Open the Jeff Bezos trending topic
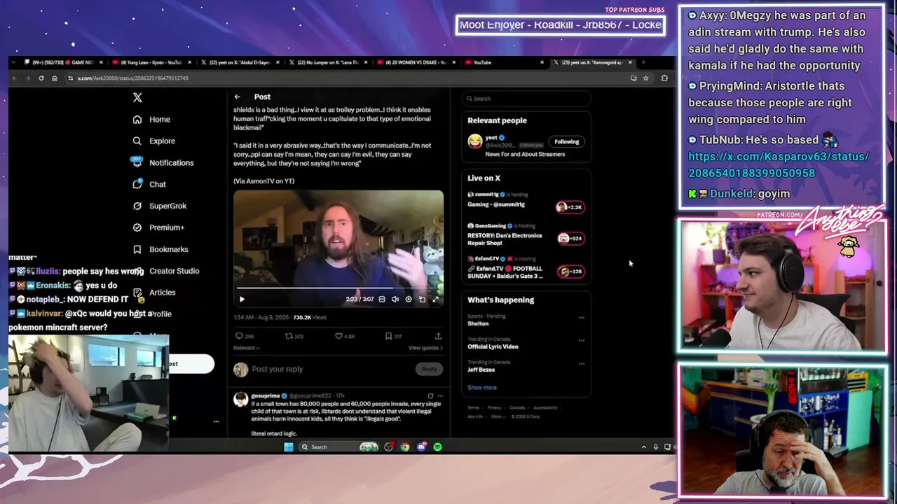The height and width of the screenshot is (504, 897). (x=481, y=370)
